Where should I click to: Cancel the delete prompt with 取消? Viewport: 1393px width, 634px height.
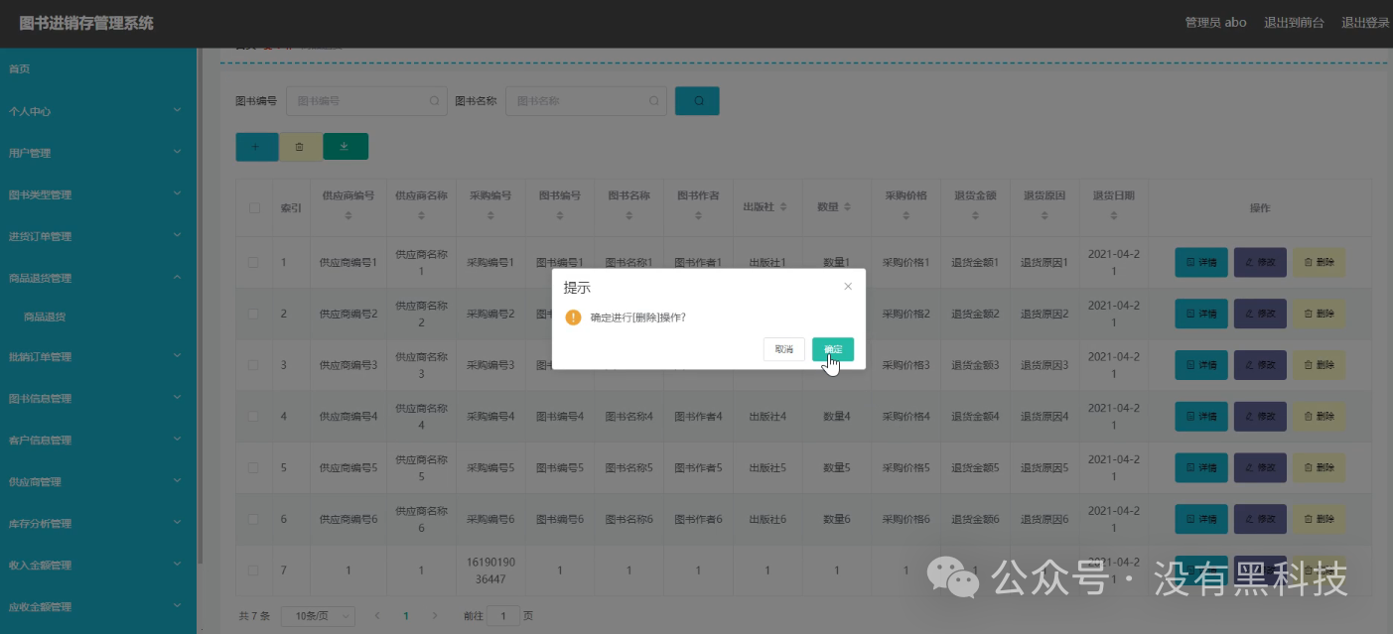point(784,349)
